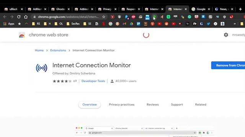Click Offered by: Dmitriy Scherbina text
245x137 pixels.
pyautogui.click(x=74, y=73)
